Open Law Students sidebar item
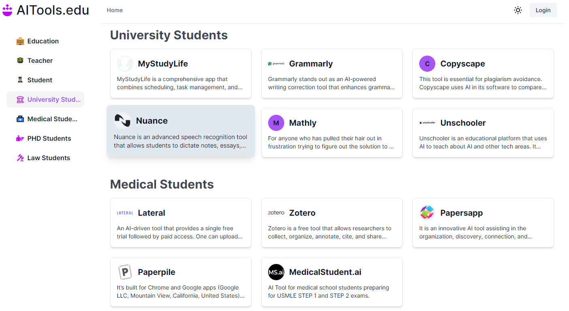 pyautogui.click(x=49, y=158)
